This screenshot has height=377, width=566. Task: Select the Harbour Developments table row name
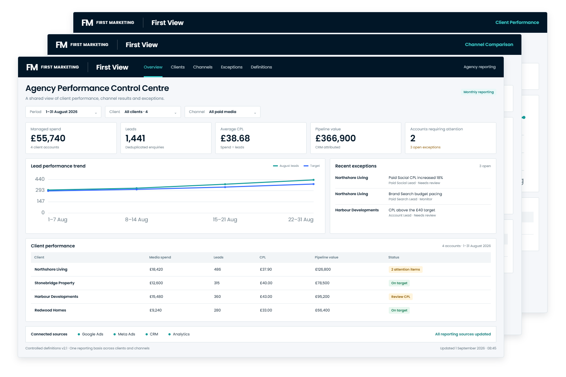click(56, 297)
